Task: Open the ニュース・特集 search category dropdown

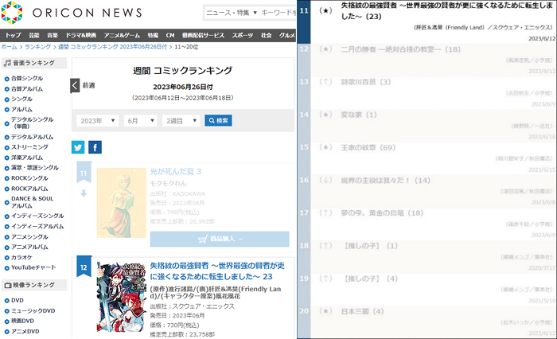Action: 232,13
